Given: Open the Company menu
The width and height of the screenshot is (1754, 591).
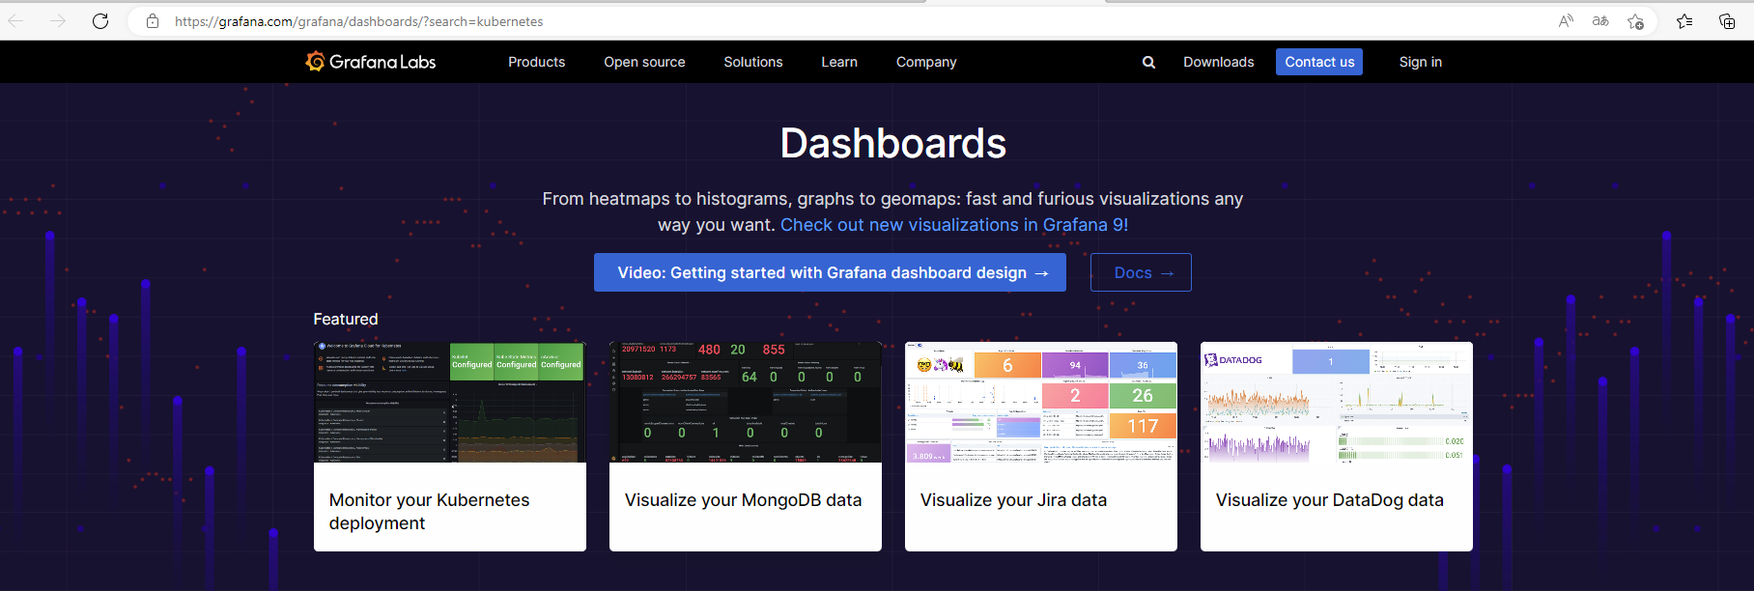Looking at the screenshot, I should pyautogui.click(x=926, y=62).
